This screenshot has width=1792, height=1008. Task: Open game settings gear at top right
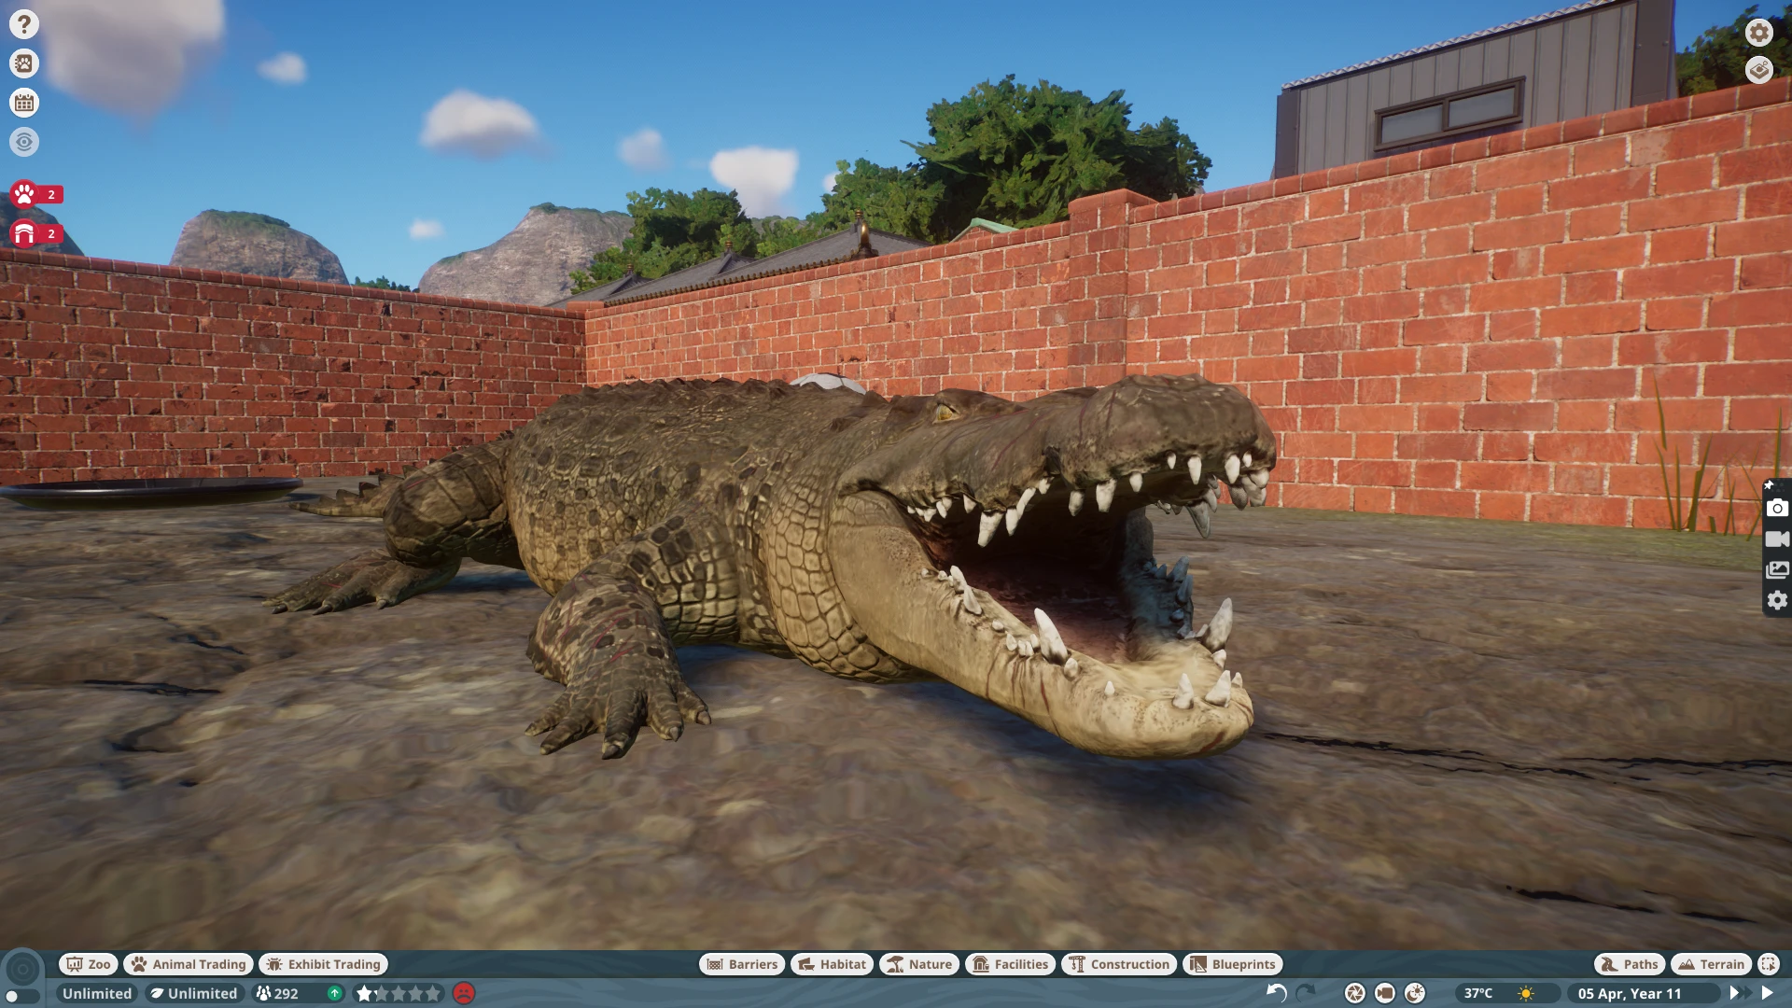click(1759, 33)
